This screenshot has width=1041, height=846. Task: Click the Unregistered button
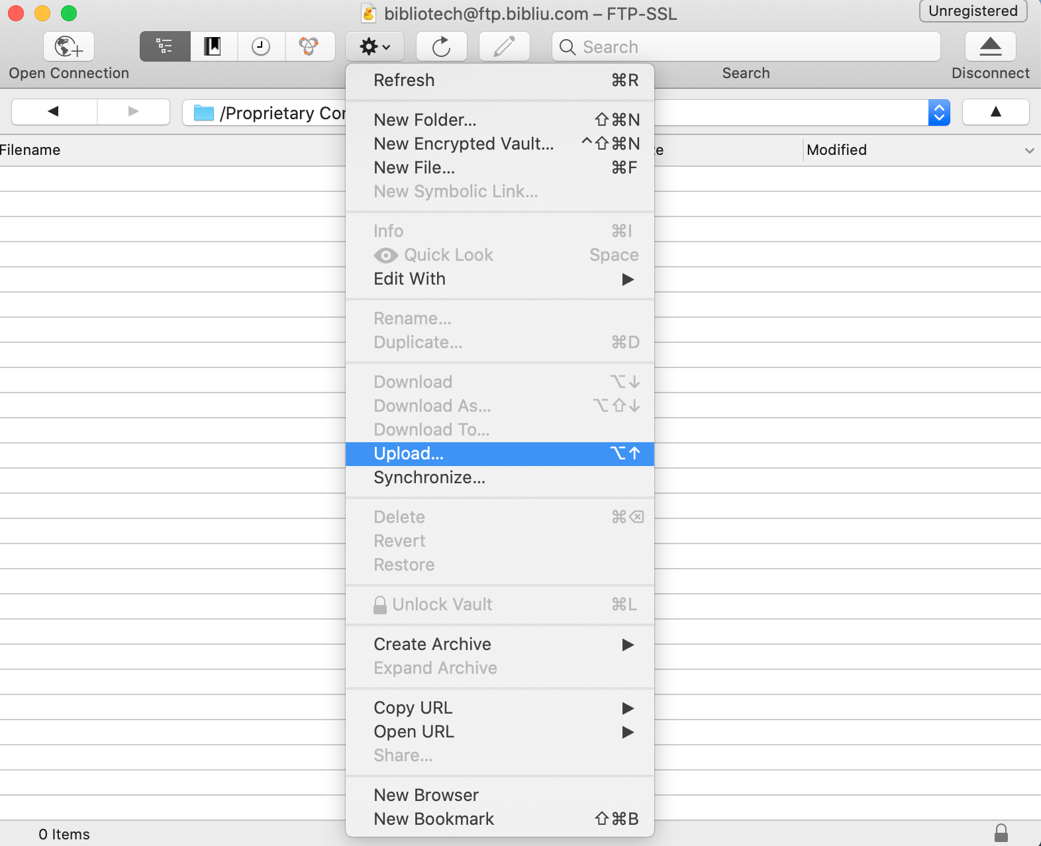[x=972, y=11]
